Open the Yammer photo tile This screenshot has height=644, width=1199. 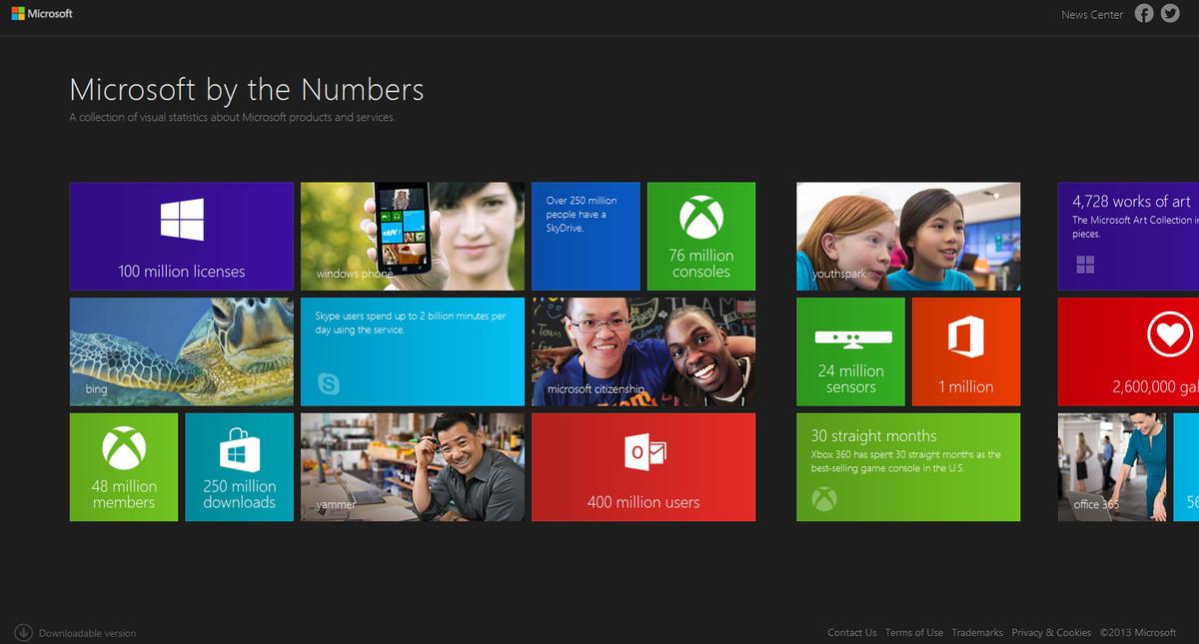pos(413,467)
